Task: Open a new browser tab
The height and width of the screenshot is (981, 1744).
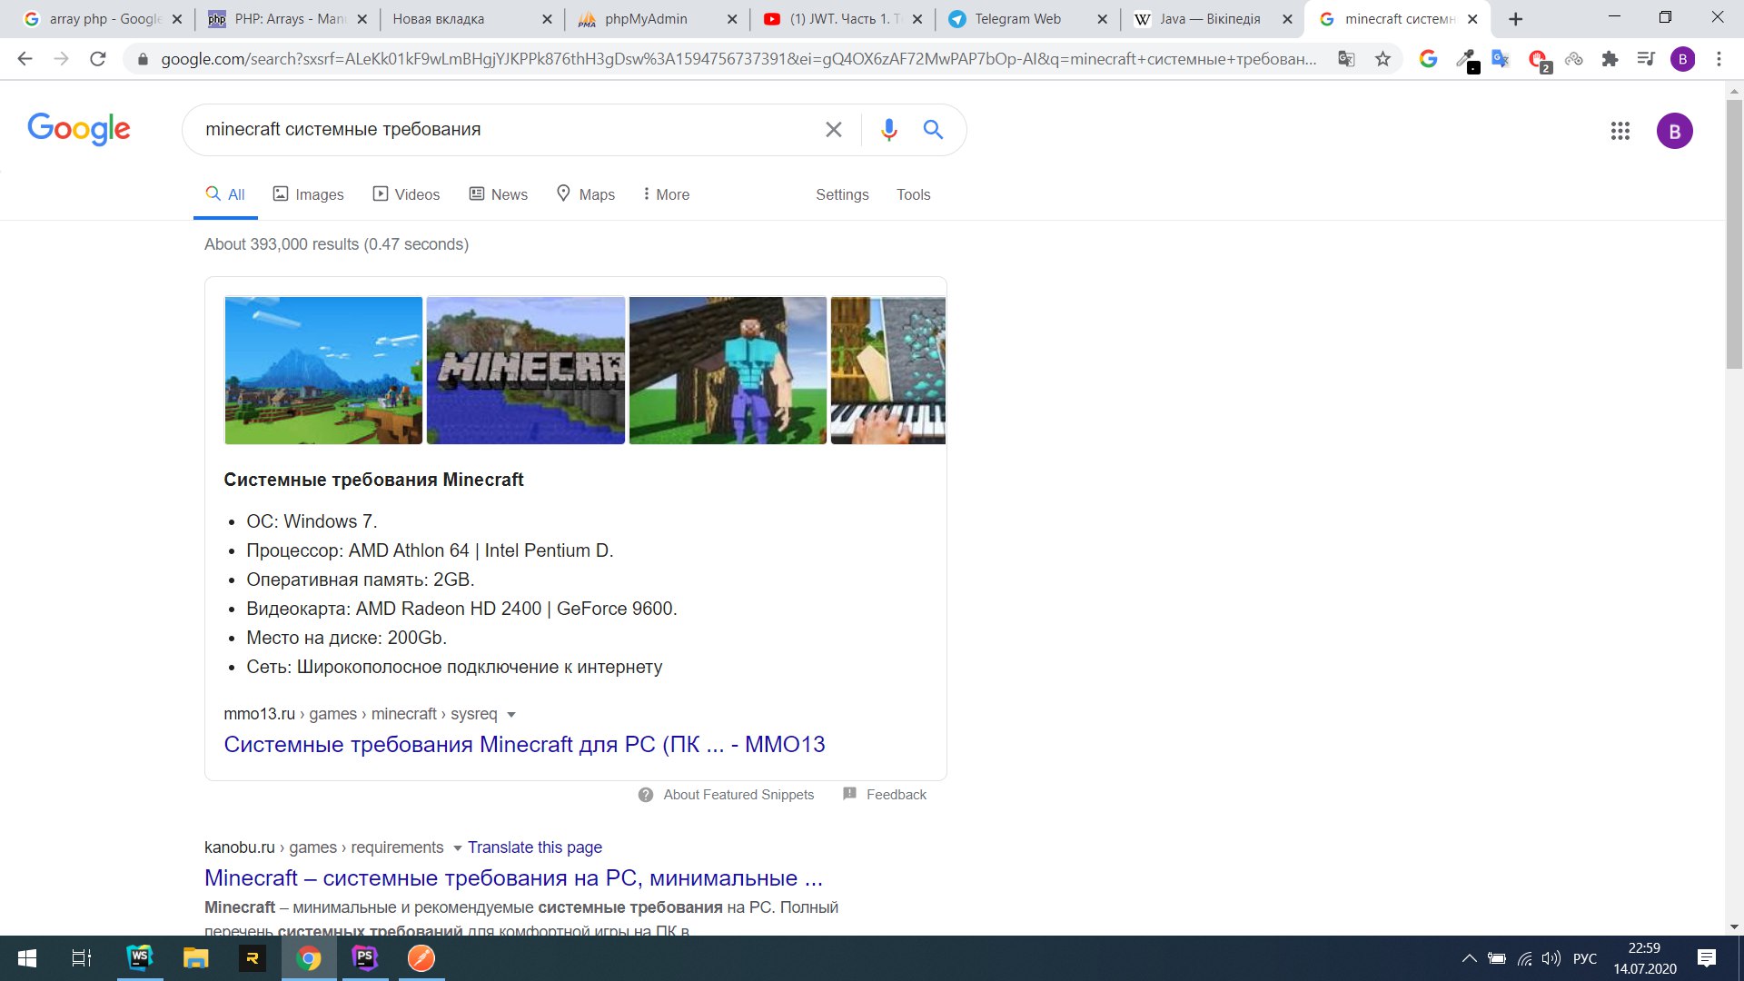Action: pos(1515,19)
